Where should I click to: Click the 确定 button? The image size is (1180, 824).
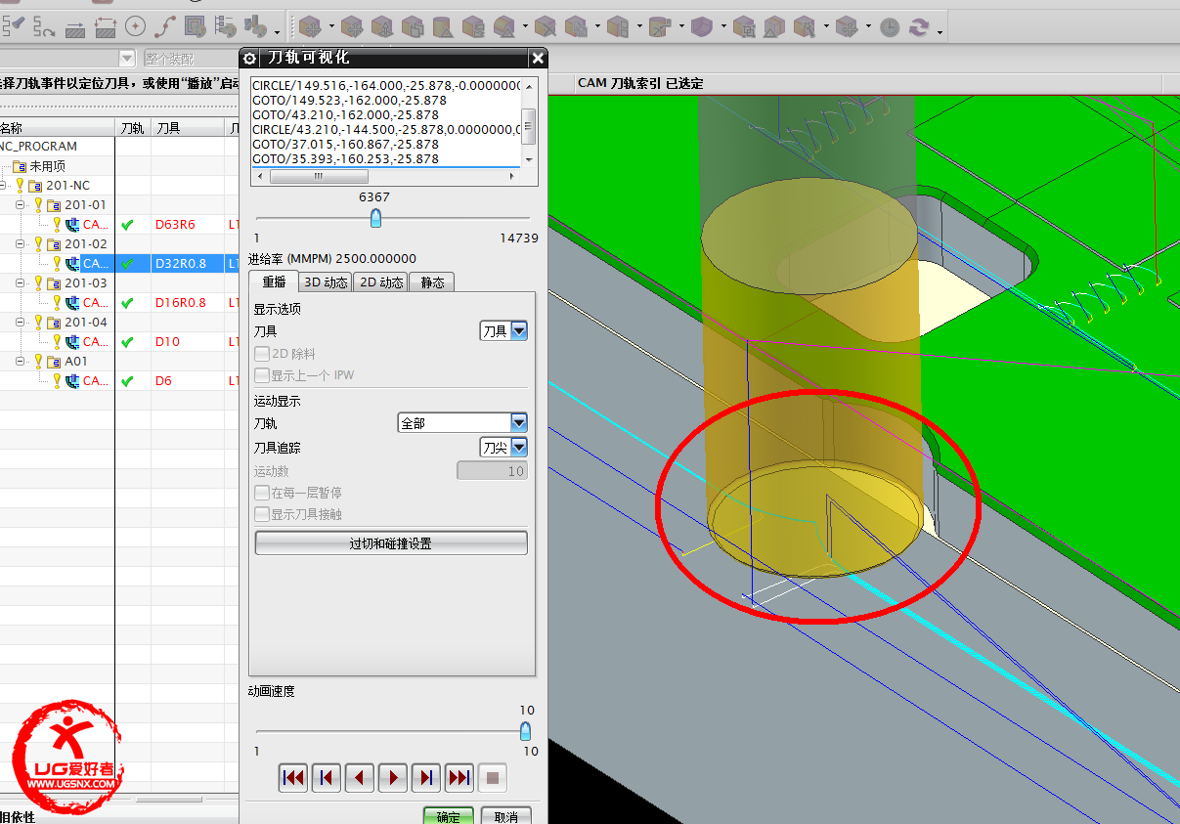[x=448, y=816]
